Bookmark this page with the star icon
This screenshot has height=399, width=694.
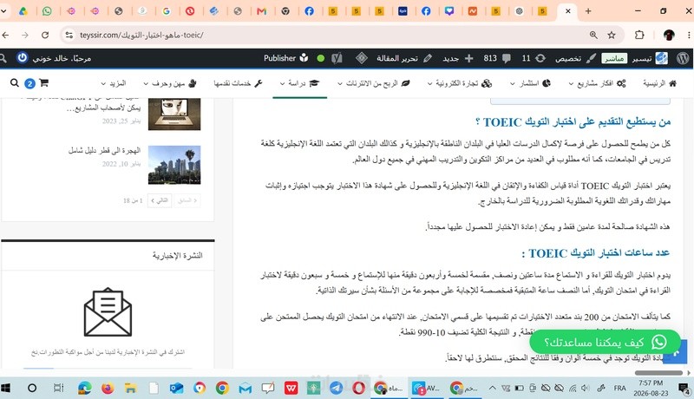point(612,35)
